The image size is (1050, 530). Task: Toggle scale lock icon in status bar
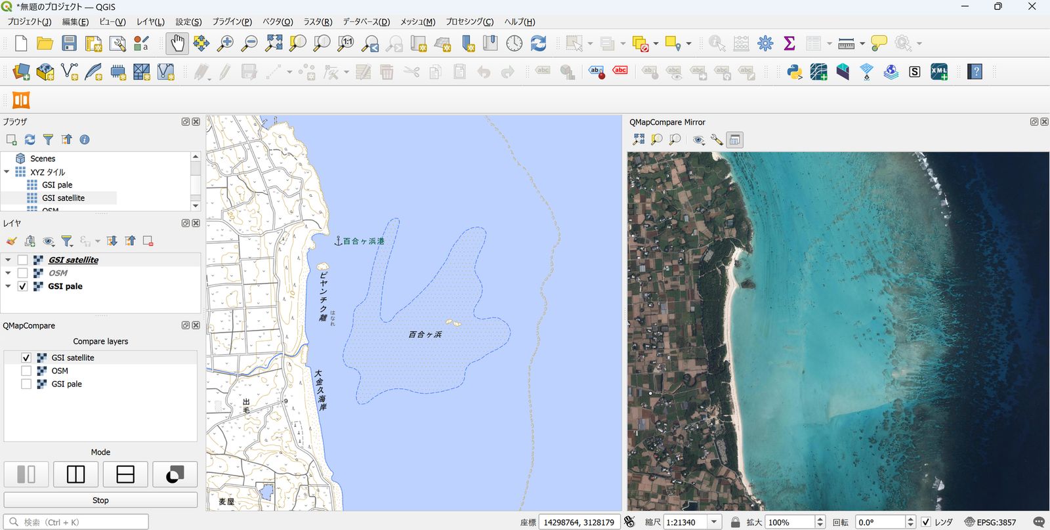click(x=736, y=522)
